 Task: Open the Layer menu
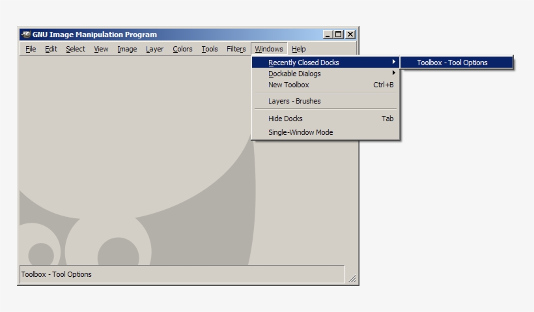click(154, 49)
